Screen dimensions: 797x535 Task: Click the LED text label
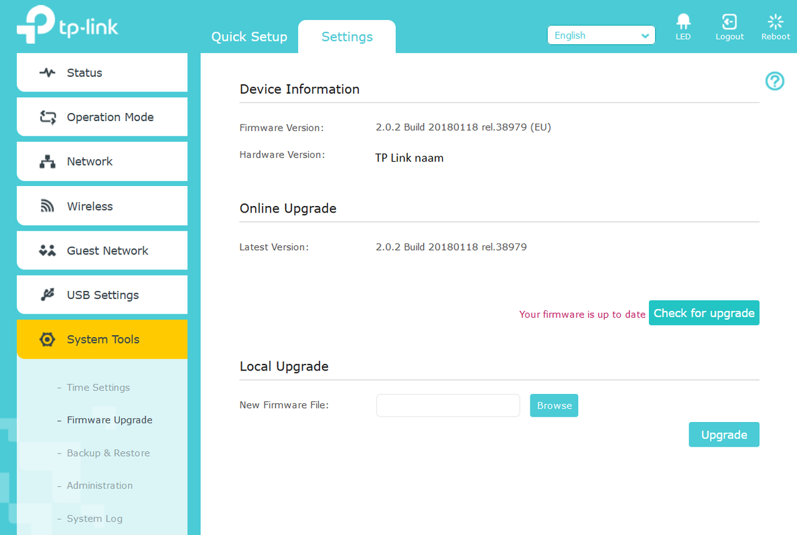point(683,37)
